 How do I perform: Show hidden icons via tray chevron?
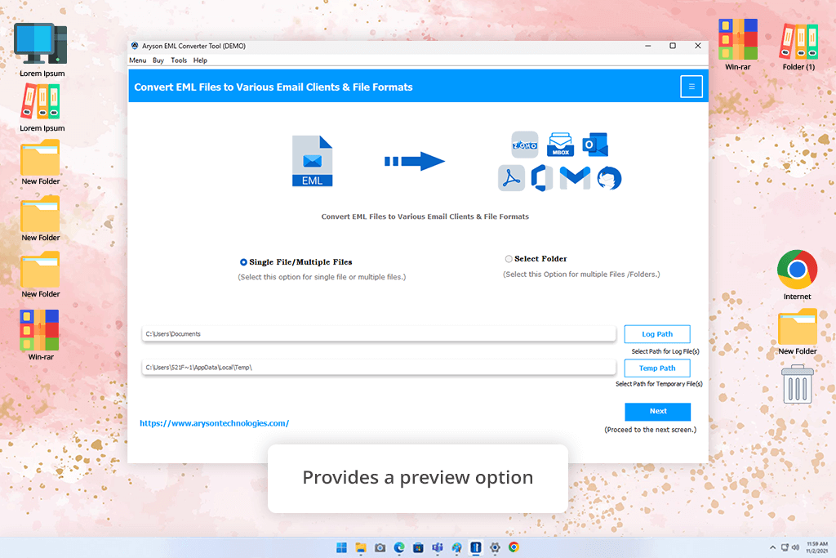coord(772,547)
